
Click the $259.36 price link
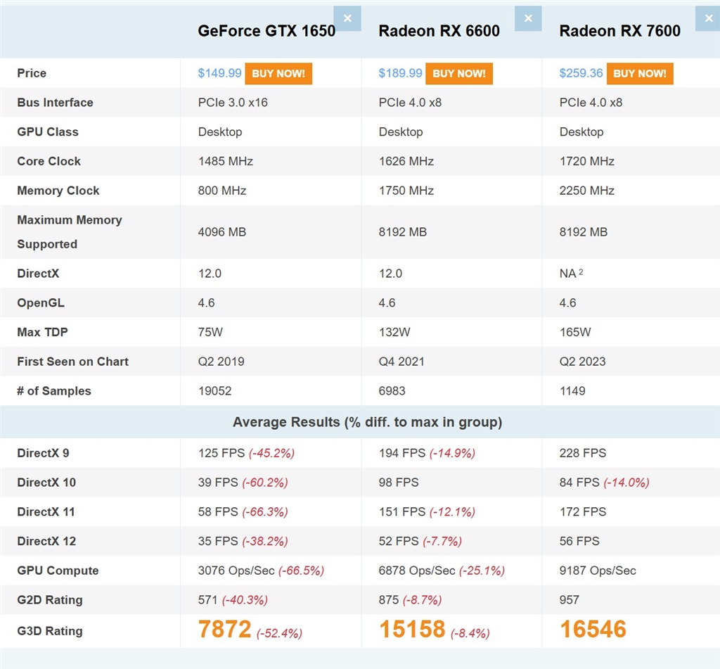pos(581,73)
